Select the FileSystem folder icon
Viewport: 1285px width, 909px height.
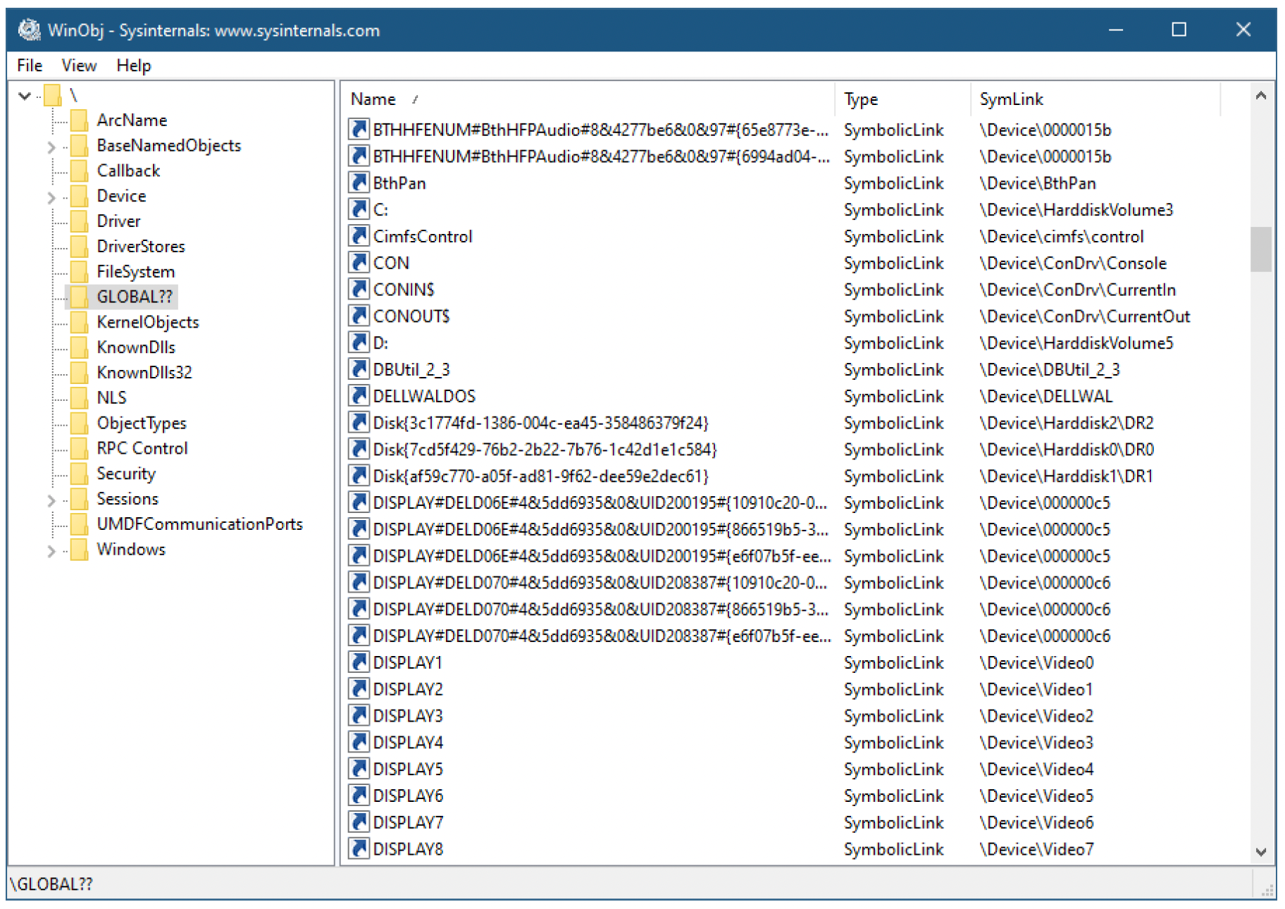[79, 272]
